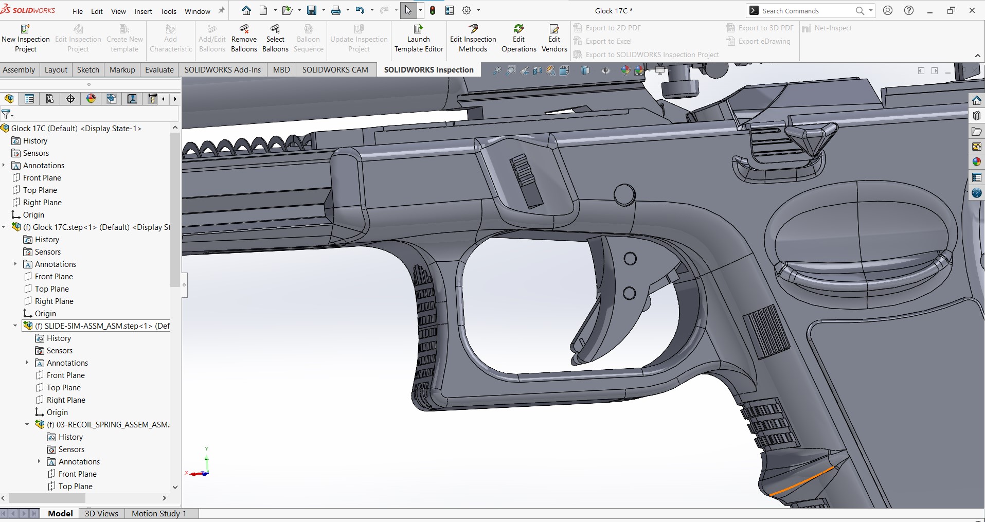This screenshot has height=522, width=985.
Task: Switch to the Evaluate tab
Action: tap(159, 70)
